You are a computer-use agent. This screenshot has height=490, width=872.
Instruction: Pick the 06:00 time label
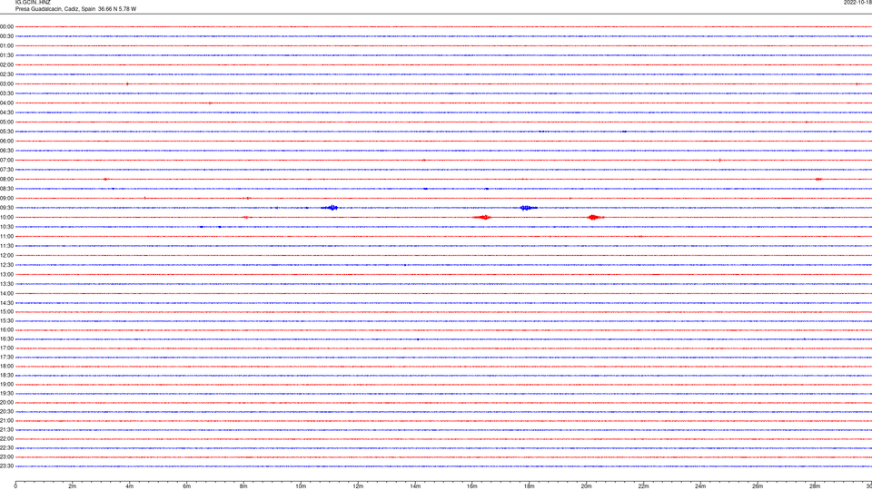click(x=6, y=142)
